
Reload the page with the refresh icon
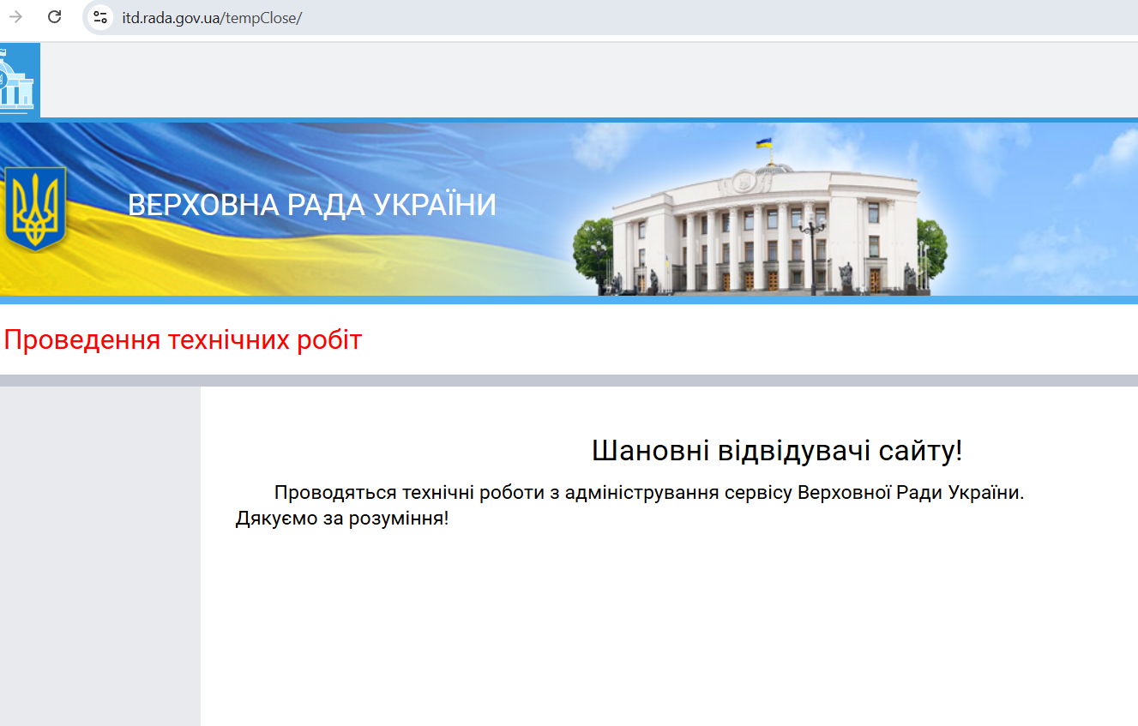click(55, 17)
